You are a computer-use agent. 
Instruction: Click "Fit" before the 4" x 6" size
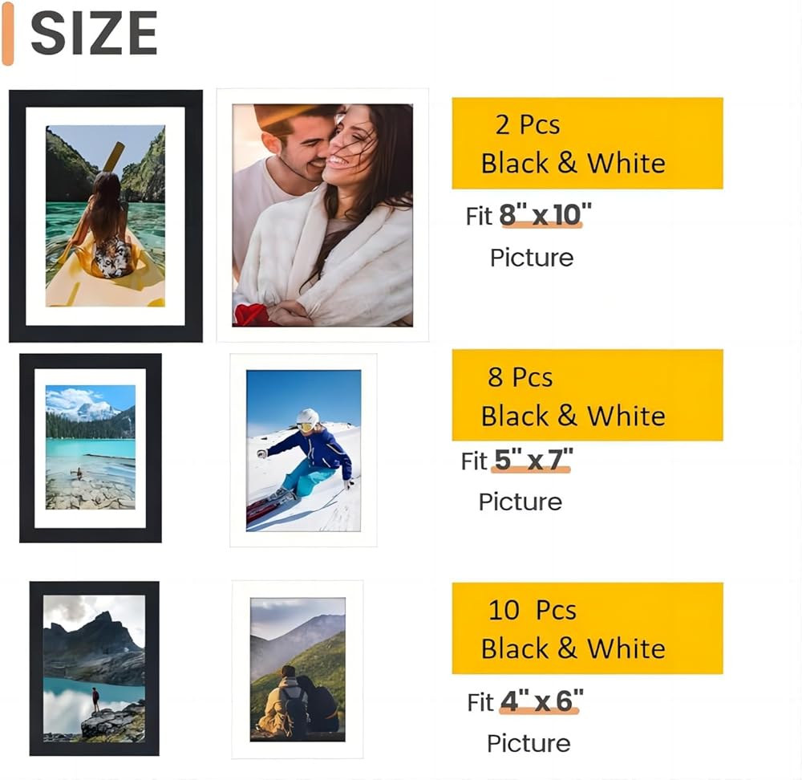(x=480, y=702)
